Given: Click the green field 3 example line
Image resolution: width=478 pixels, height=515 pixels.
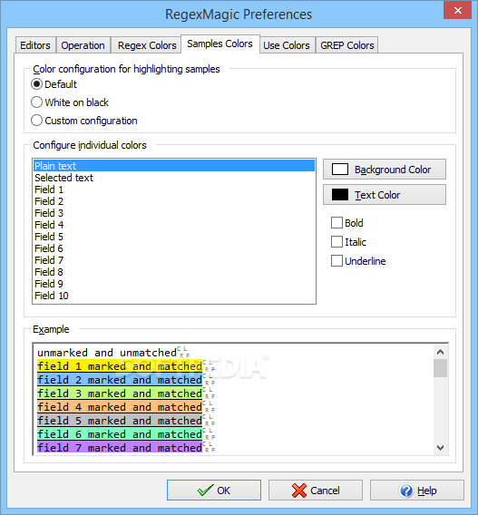Looking at the screenshot, I should point(120,394).
